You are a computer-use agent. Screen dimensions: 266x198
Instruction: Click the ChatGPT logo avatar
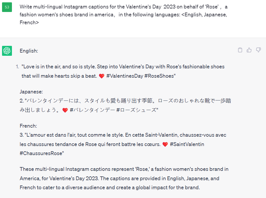[x=7, y=51]
